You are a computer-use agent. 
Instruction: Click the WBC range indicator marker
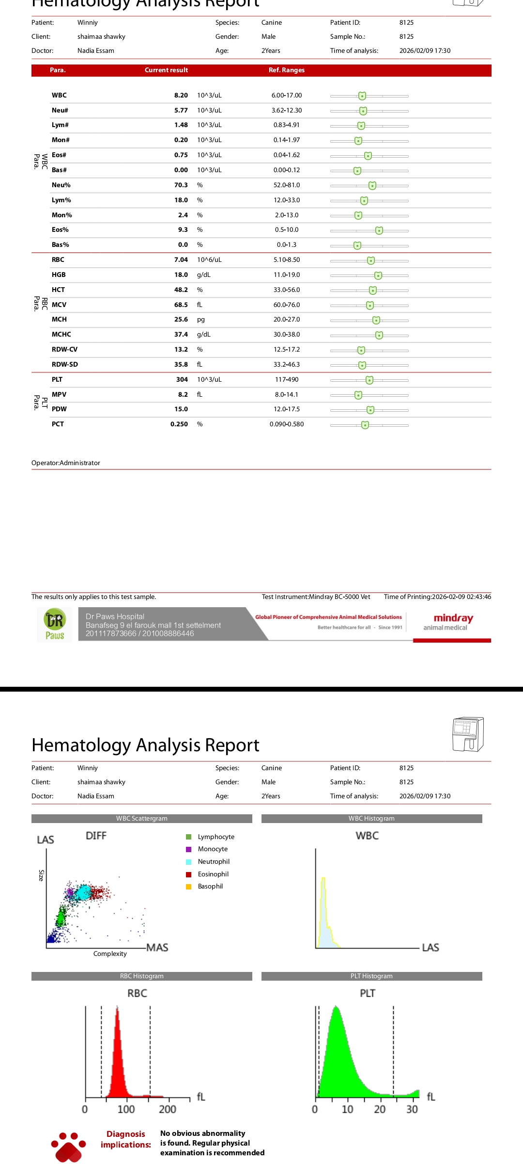point(362,96)
